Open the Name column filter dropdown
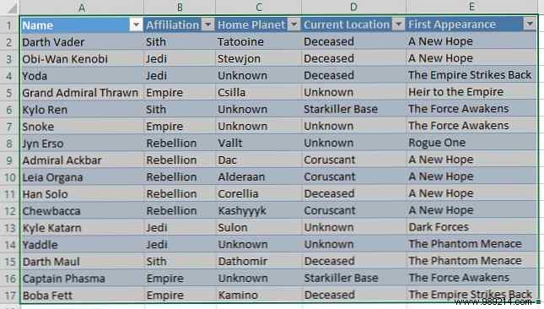This screenshot has height=309, width=544. (x=137, y=24)
